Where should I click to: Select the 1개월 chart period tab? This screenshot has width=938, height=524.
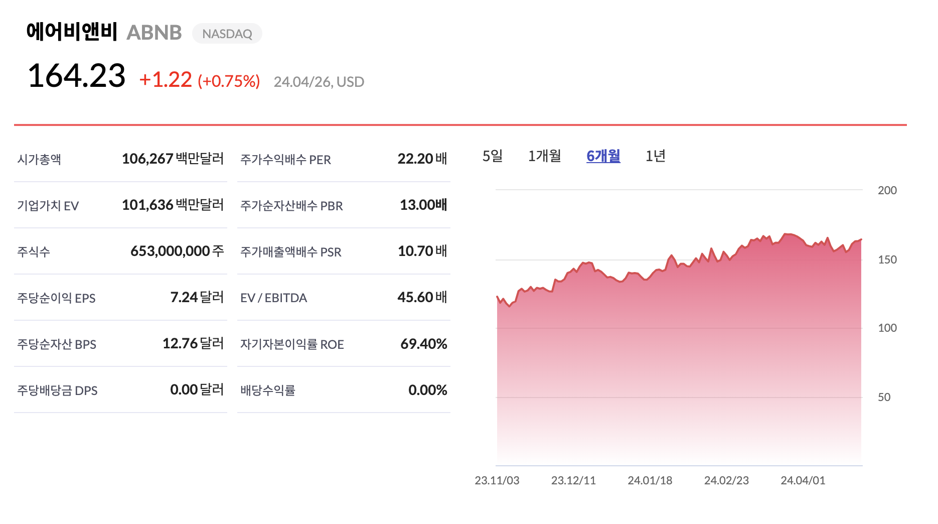[544, 156]
